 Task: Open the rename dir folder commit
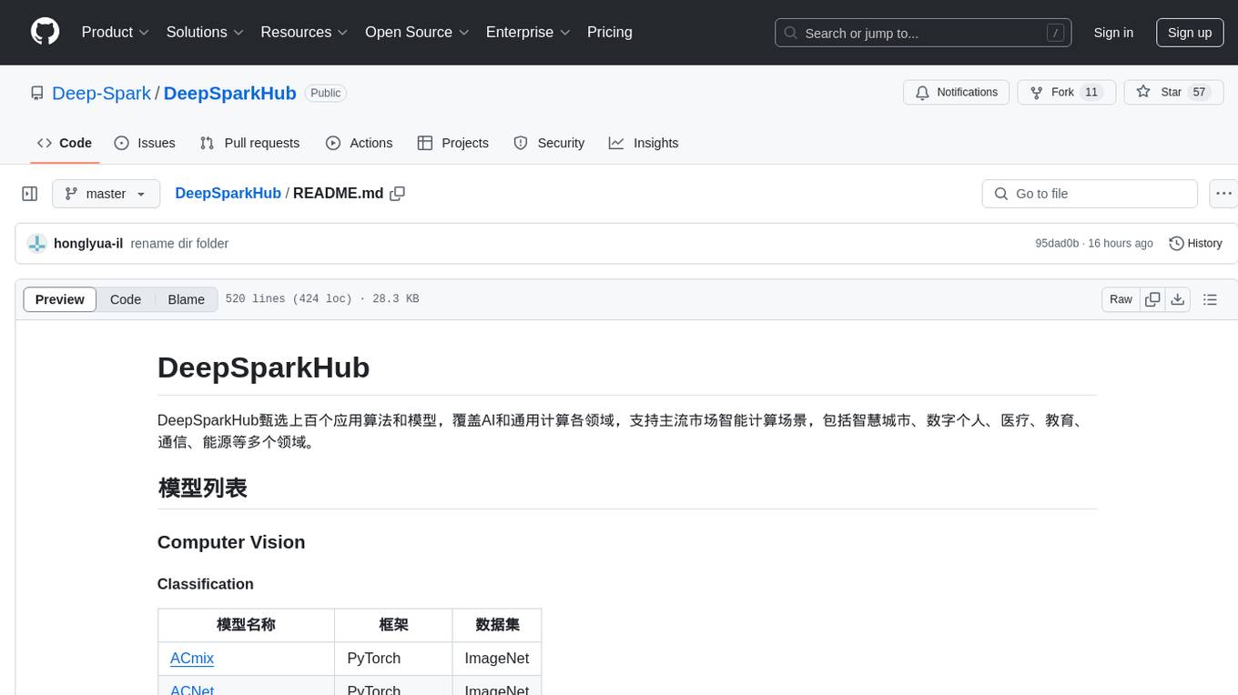pyautogui.click(x=179, y=244)
